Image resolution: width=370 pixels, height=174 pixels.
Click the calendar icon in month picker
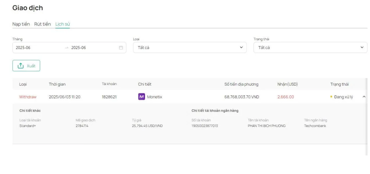tap(121, 48)
